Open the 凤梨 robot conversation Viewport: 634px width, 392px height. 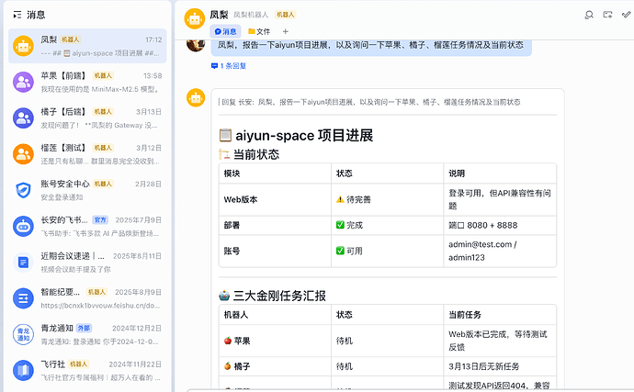click(87, 46)
